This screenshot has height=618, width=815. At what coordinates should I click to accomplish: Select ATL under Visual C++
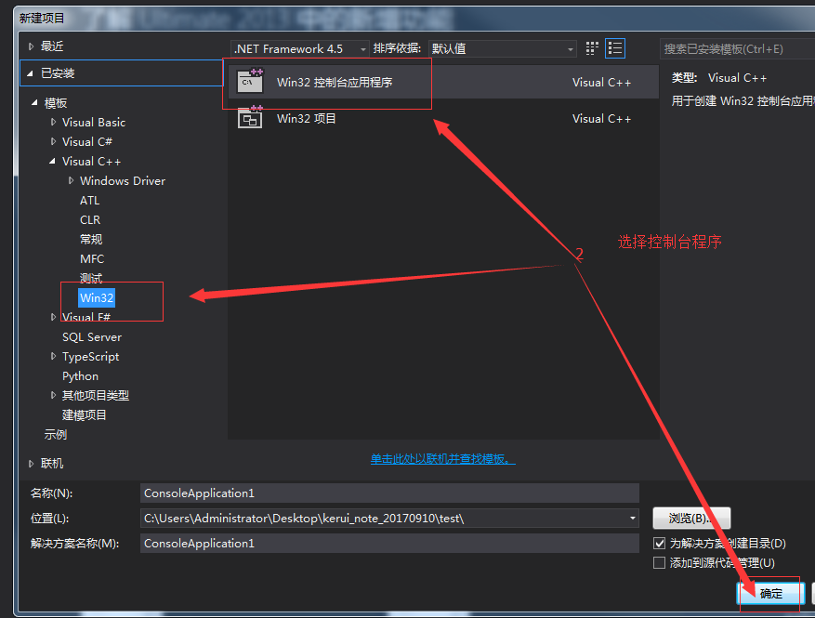[89, 200]
